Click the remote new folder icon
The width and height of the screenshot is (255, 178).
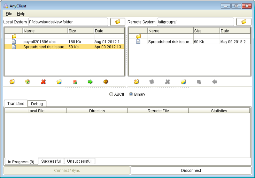[136, 82]
